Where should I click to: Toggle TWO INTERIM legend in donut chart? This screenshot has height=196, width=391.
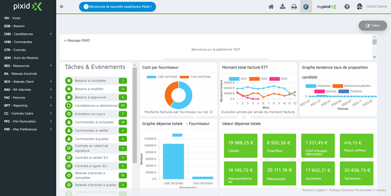click(x=195, y=77)
